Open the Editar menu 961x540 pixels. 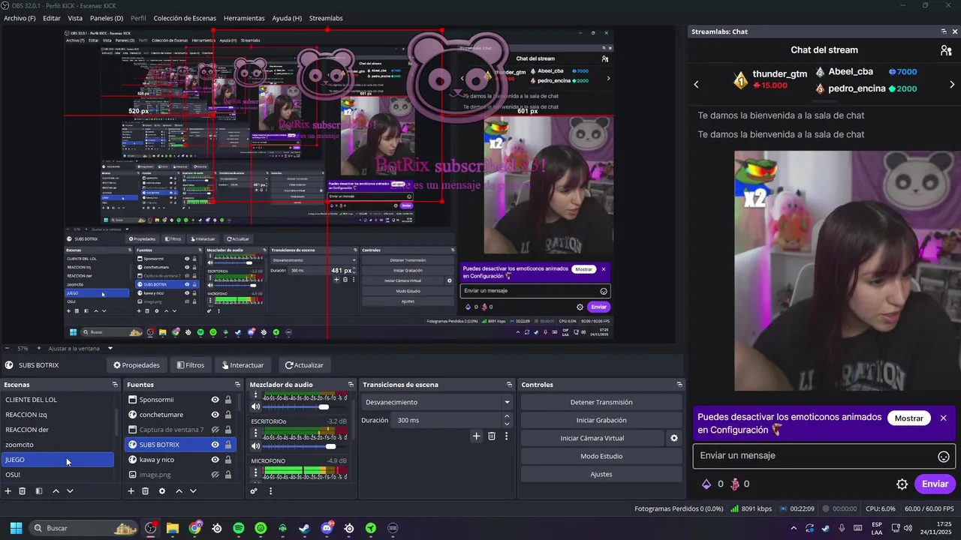tap(52, 18)
